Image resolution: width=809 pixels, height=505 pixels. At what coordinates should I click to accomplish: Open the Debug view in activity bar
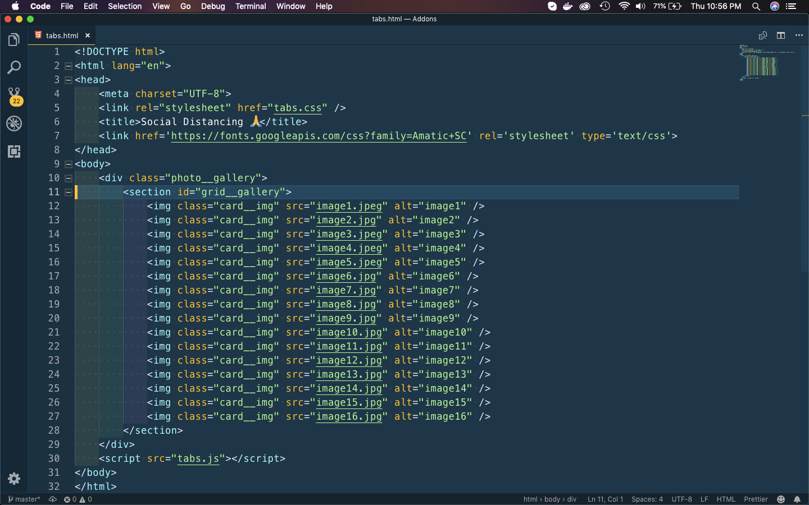[x=14, y=123]
